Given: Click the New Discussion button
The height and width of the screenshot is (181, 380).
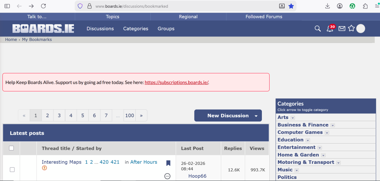Looking at the screenshot, I should [x=228, y=116].
